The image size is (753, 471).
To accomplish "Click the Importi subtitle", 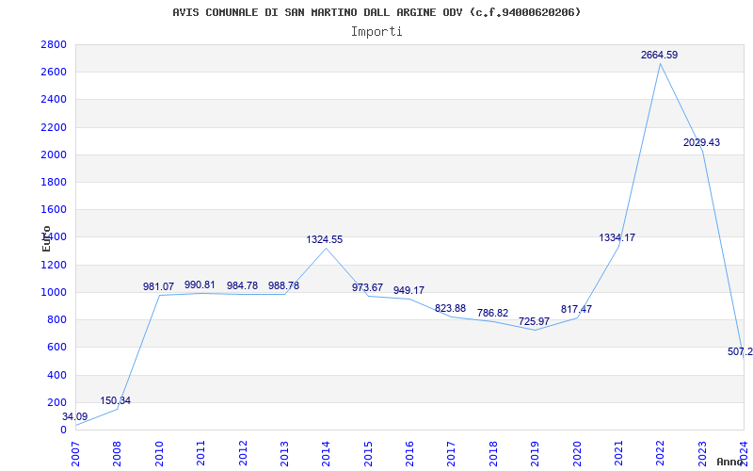I will pos(376,32).
